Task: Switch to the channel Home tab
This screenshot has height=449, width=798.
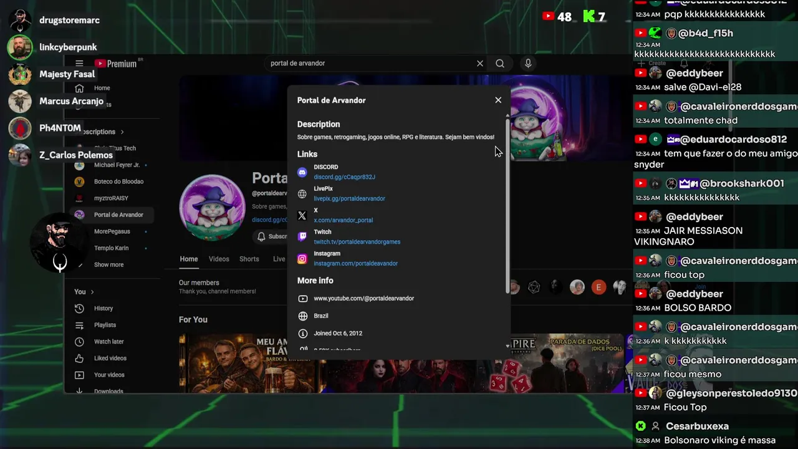Action: (189, 259)
